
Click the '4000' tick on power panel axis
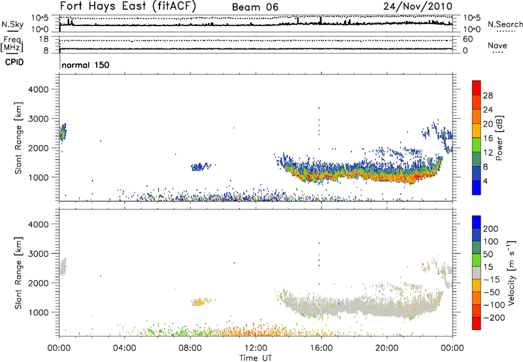pyautogui.click(x=39, y=90)
